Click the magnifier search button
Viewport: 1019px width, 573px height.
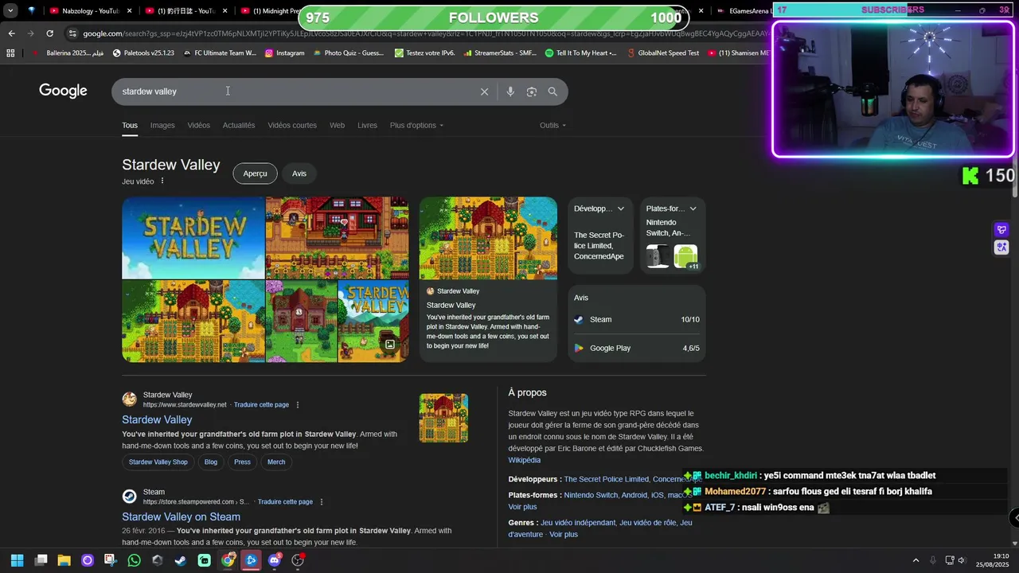[552, 92]
